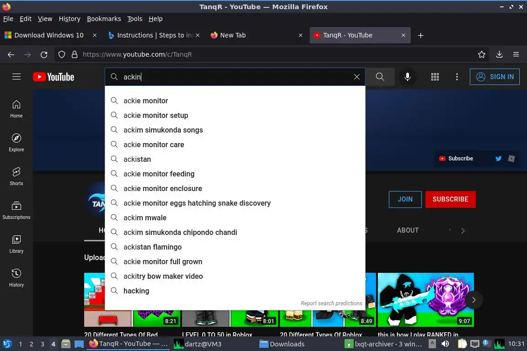The width and height of the screenshot is (527, 351).
Task: Select the 'ackie monitor feeding' suggestion
Action: [x=235, y=174]
